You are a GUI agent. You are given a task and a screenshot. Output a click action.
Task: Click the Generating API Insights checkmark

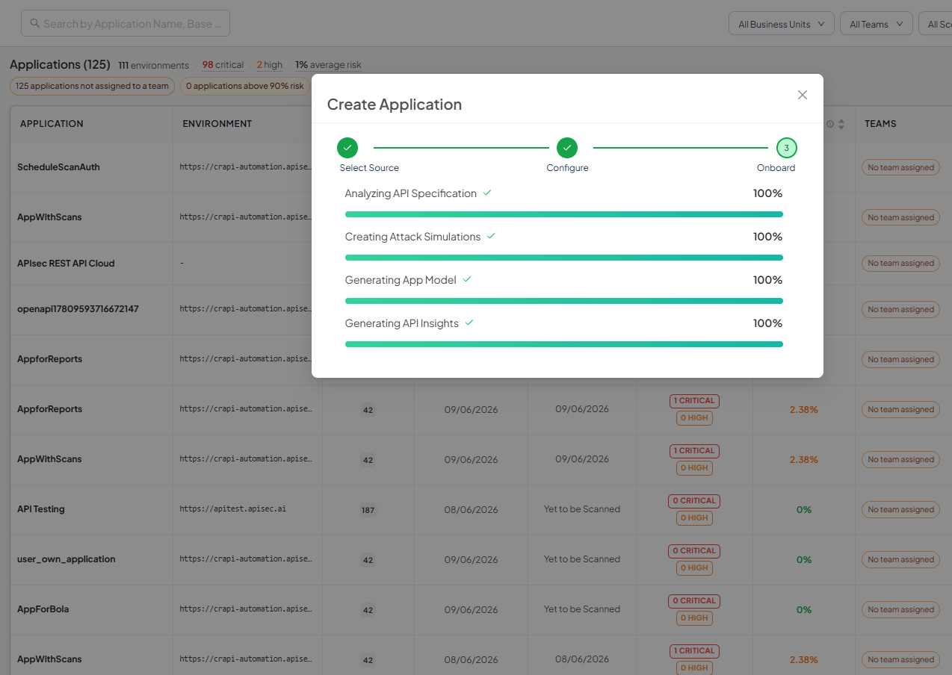click(469, 323)
